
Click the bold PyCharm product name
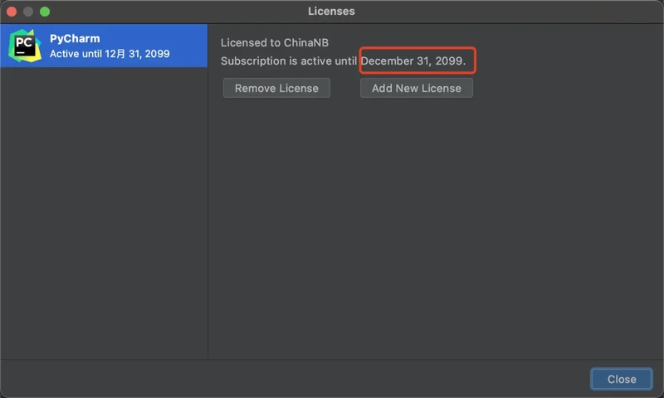[x=75, y=38]
